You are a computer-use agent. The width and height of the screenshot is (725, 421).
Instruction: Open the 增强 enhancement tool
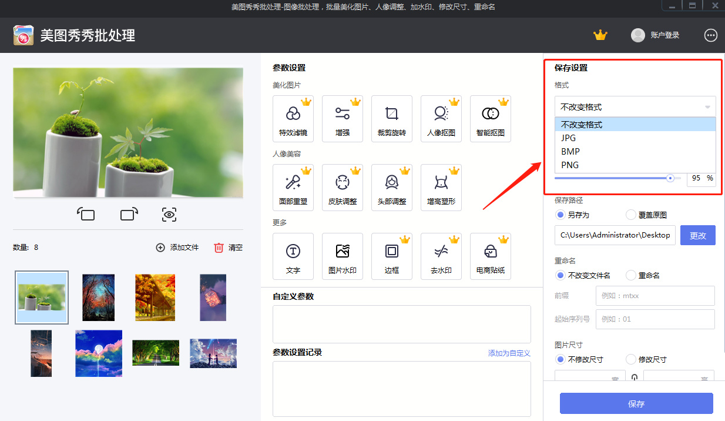click(343, 119)
